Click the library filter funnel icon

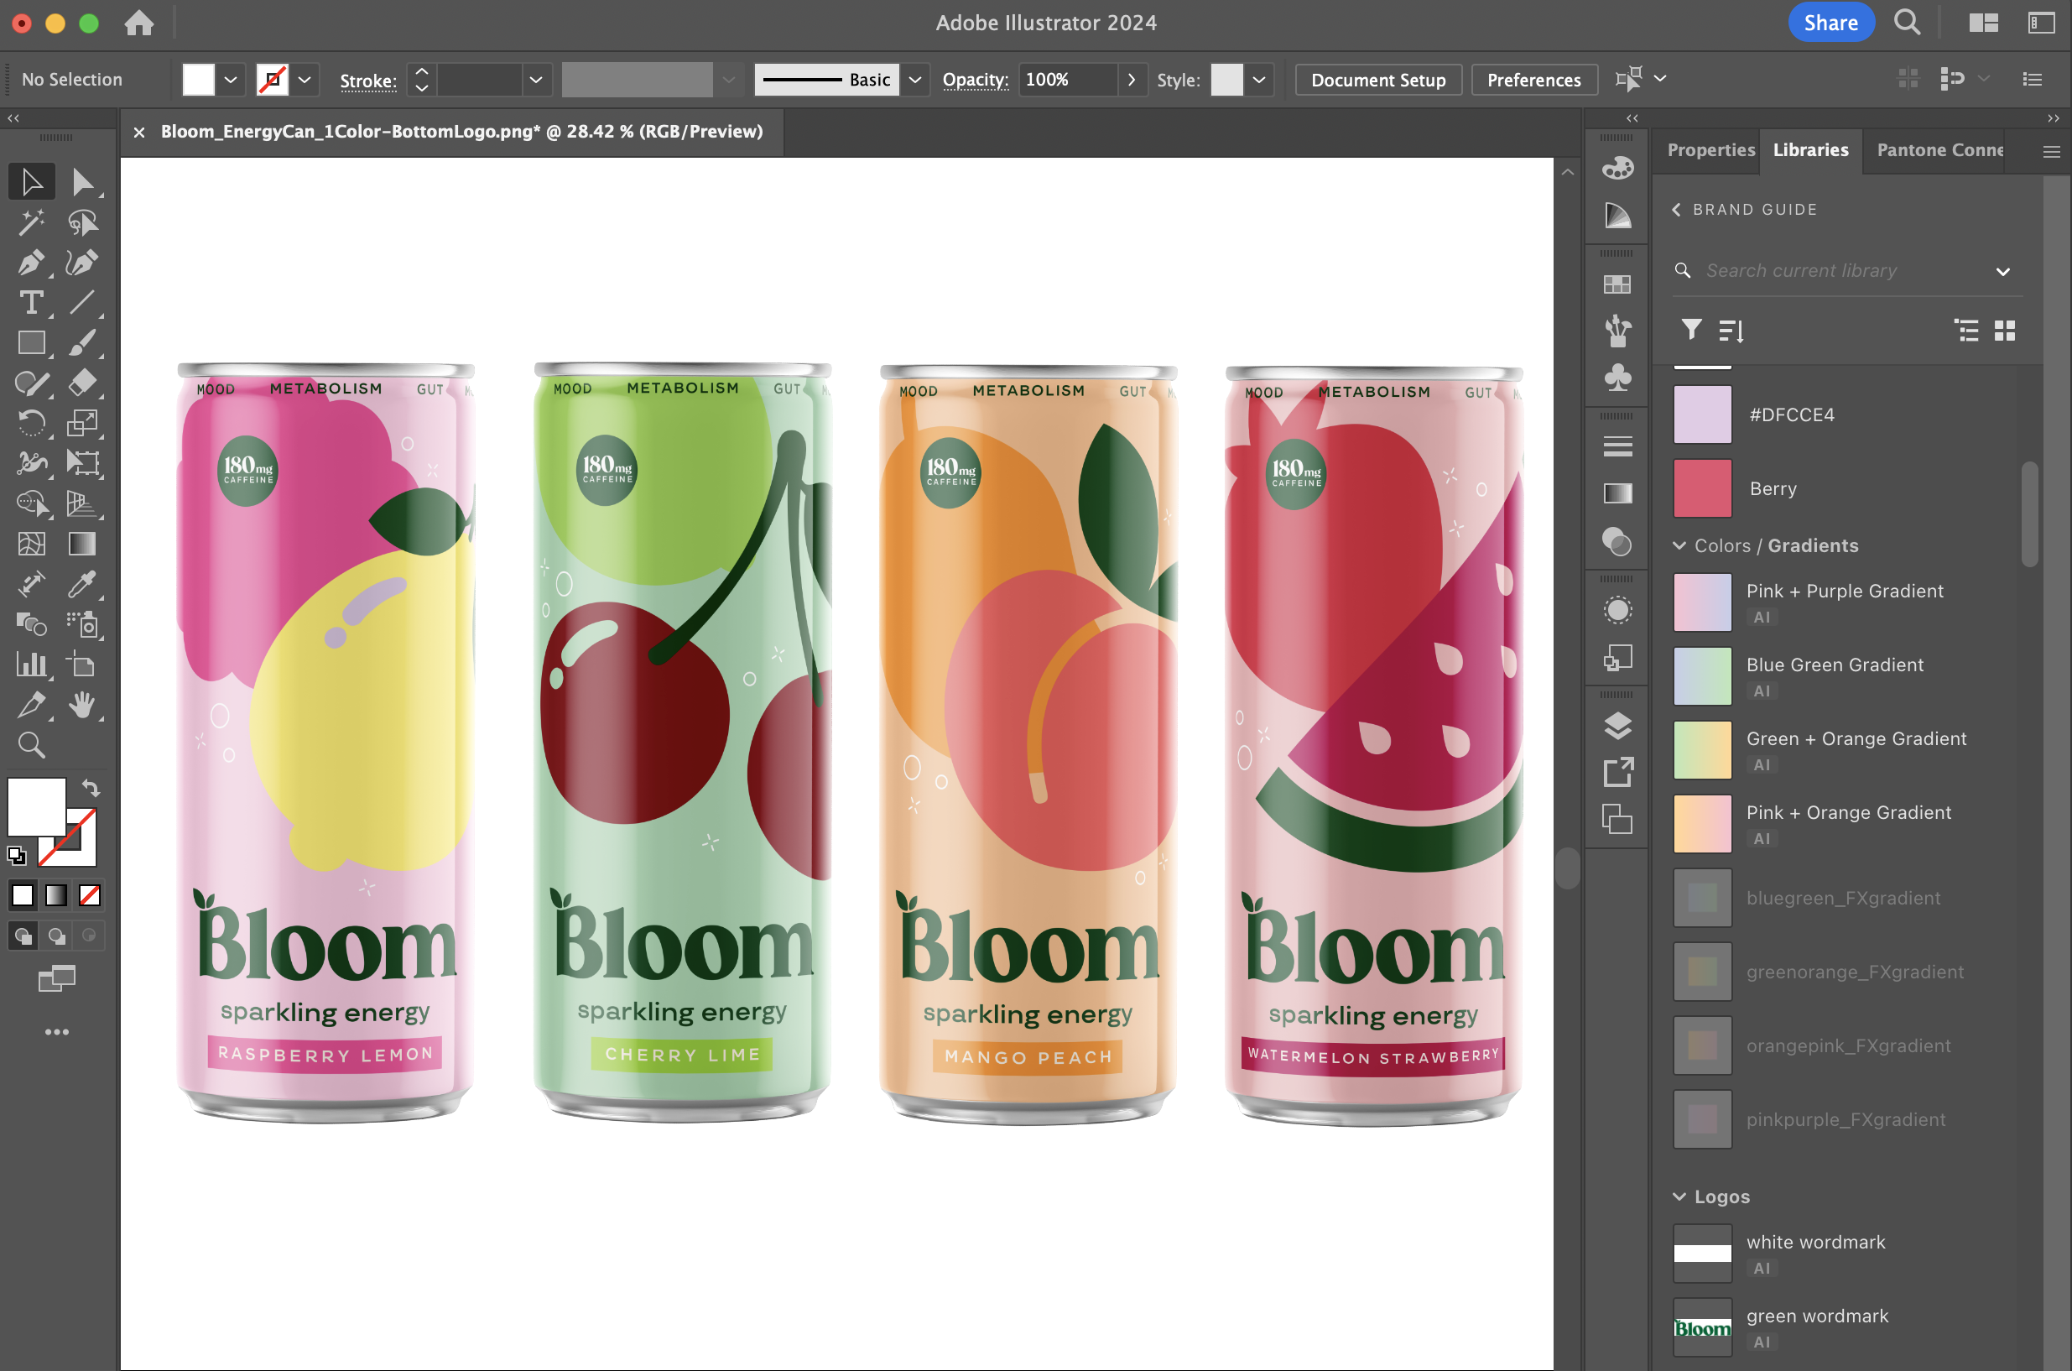(x=1691, y=330)
